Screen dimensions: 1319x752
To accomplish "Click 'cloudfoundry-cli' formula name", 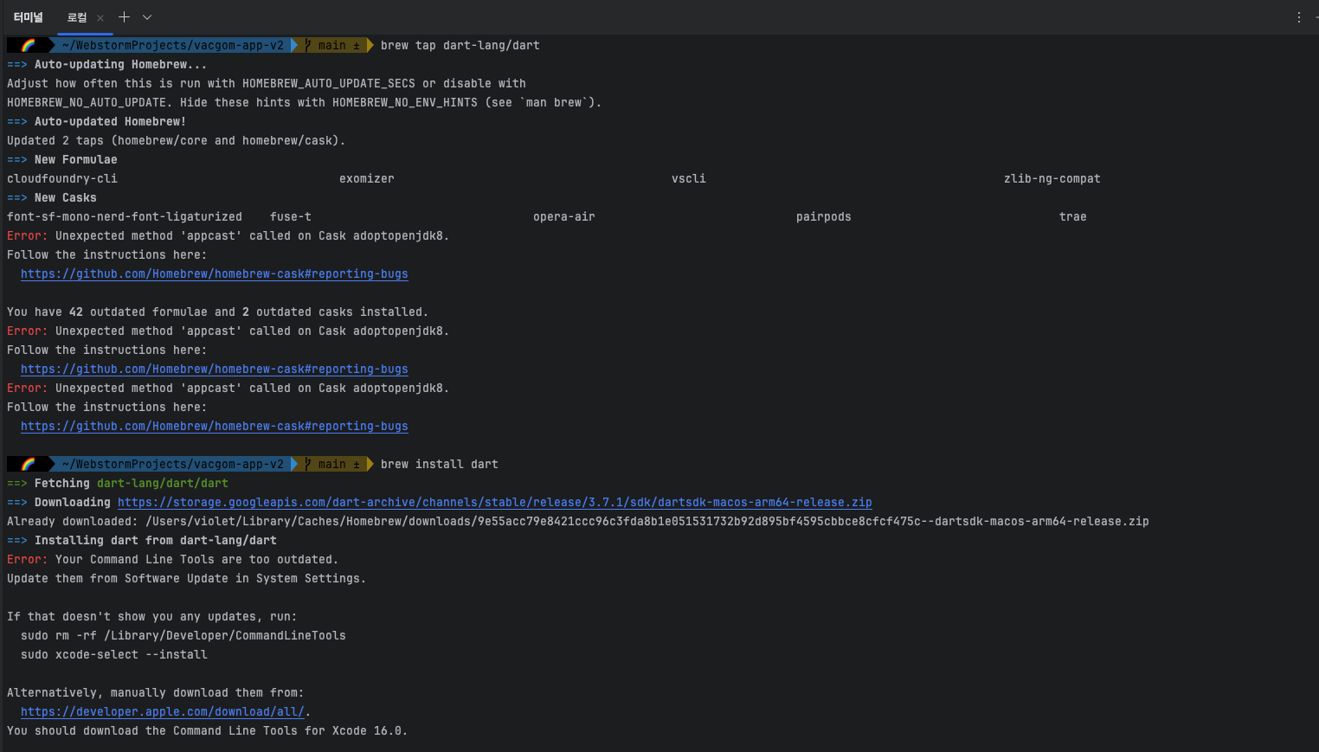I will pos(62,179).
